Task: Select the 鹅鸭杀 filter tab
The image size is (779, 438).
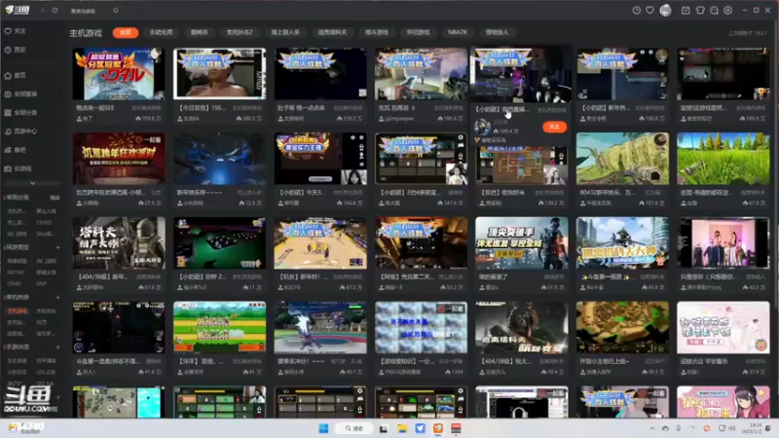Action: point(200,32)
